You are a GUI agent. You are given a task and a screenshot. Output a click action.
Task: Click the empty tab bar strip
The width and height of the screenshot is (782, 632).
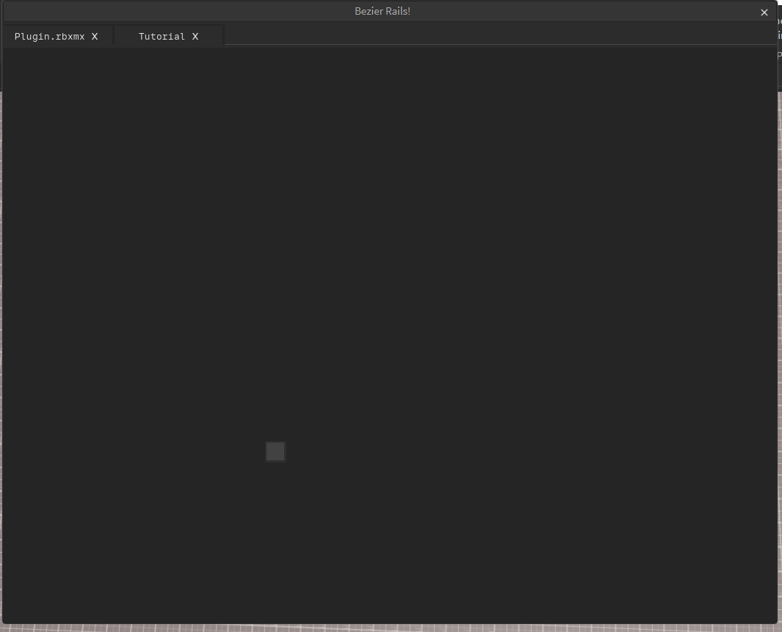[x=441, y=36]
